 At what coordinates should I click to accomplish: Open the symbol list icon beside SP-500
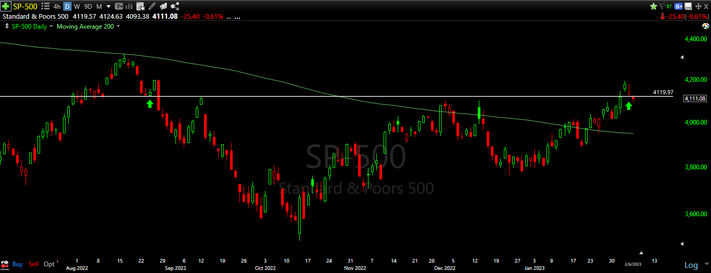[x=45, y=7]
